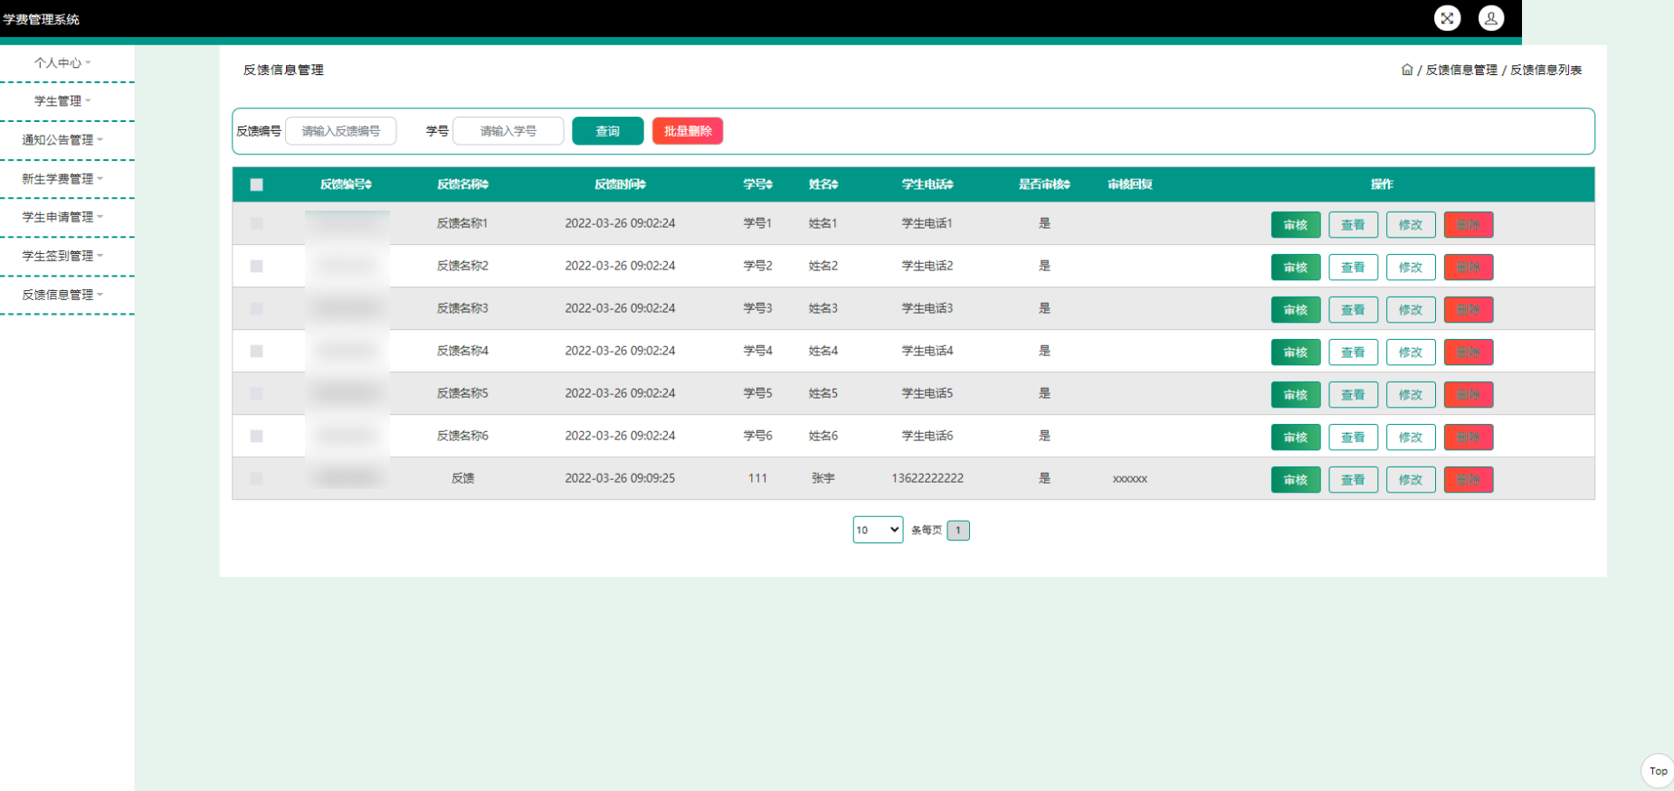
Task: Expand the 学生签到管理 sidebar menu
Action: tap(62, 256)
